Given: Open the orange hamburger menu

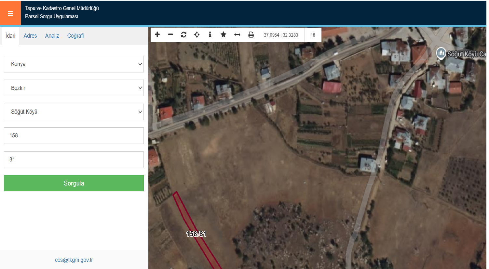Looking at the screenshot, I should [10, 13].
